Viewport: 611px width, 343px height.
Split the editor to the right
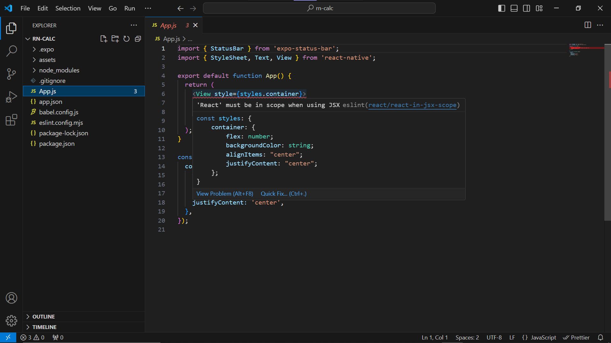pos(588,25)
